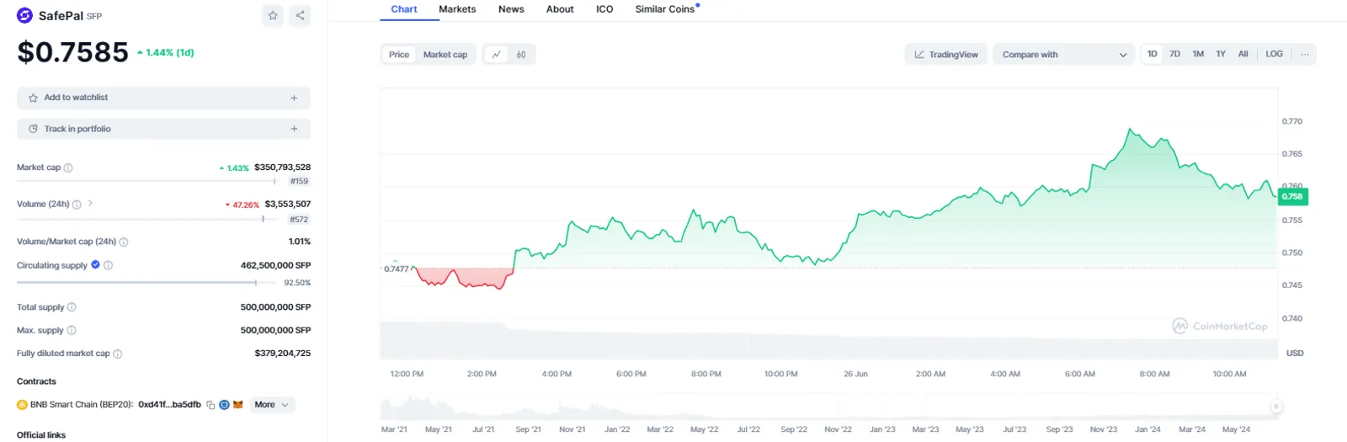Toggle the LOG scale option
The height and width of the screenshot is (442, 1347).
pos(1275,54)
